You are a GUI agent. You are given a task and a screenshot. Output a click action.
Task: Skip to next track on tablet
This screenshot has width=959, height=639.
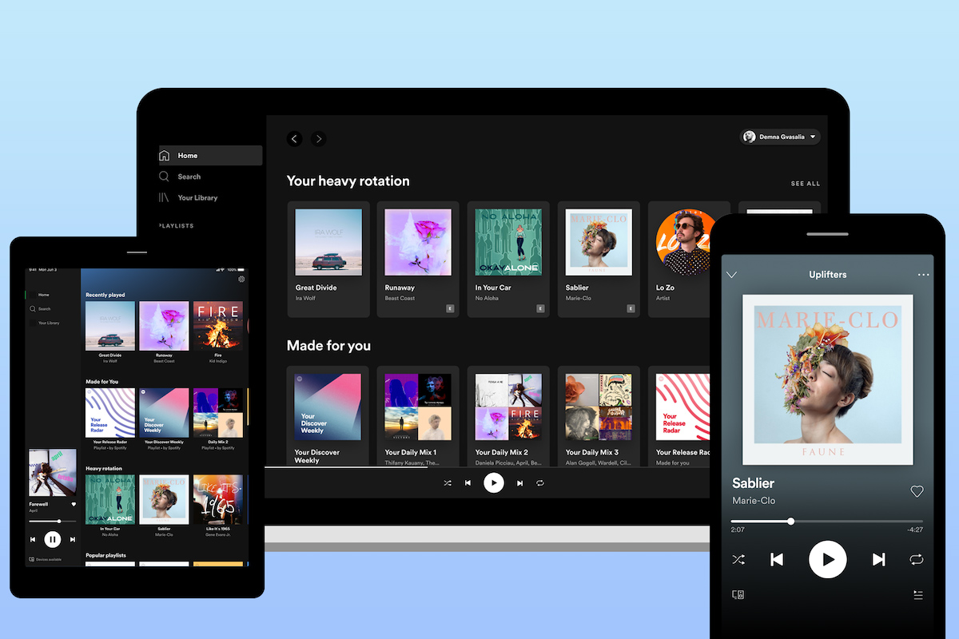pos(73,539)
